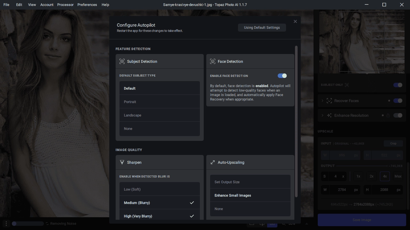
Task: Click the Face Detection icon
Action: click(x=213, y=61)
